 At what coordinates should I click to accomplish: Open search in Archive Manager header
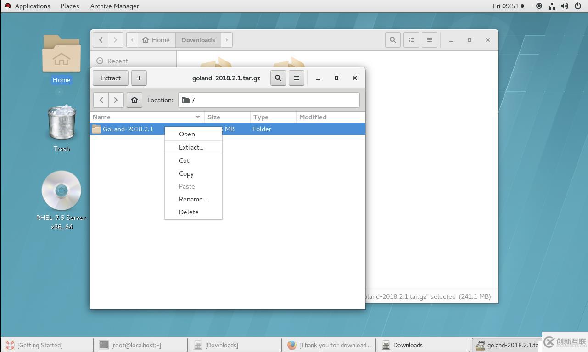(x=278, y=78)
